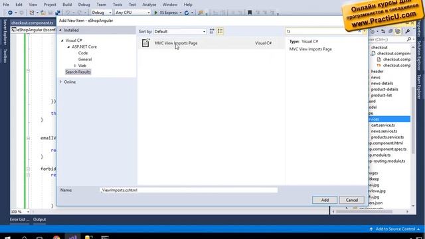Click the New Project toolbar icon
The width and height of the screenshot is (425, 239).
[x=32, y=13]
